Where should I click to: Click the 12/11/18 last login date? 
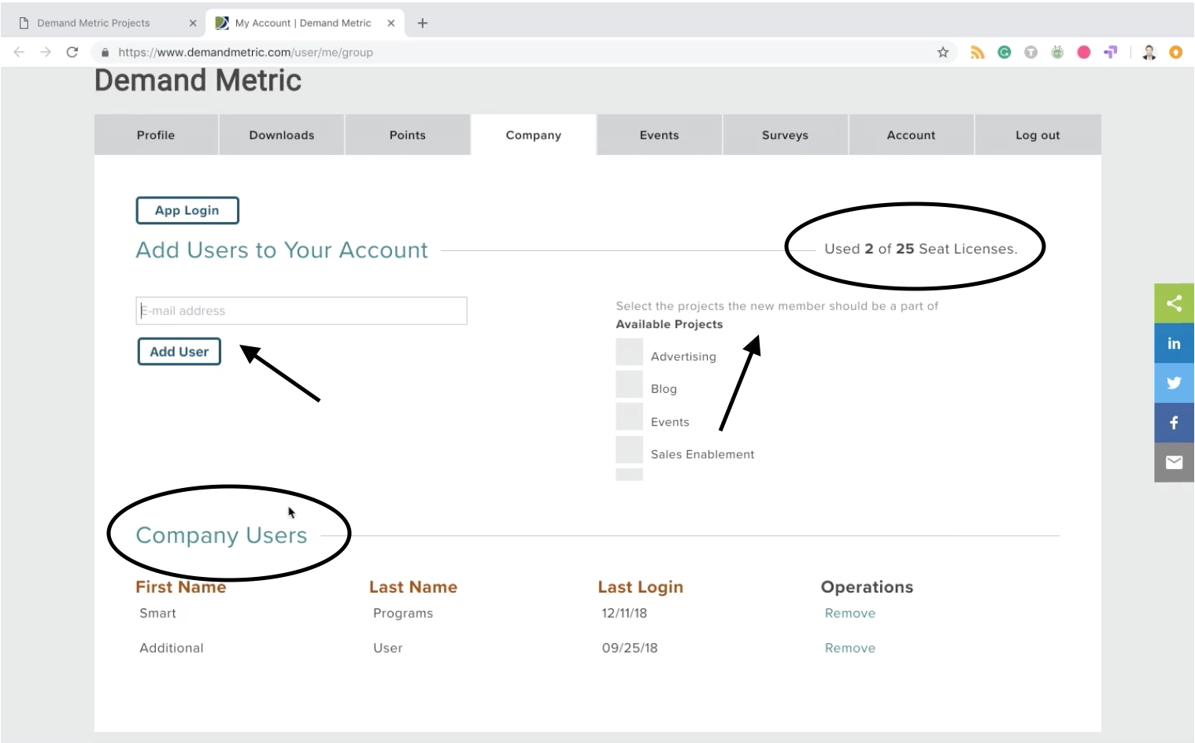coord(624,613)
